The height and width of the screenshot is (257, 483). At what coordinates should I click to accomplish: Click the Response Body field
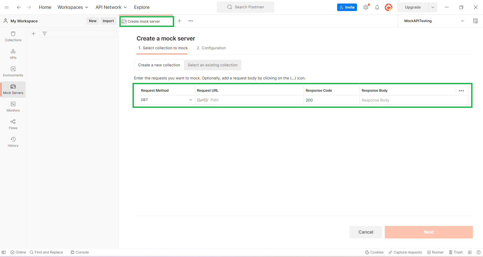coord(414,100)
